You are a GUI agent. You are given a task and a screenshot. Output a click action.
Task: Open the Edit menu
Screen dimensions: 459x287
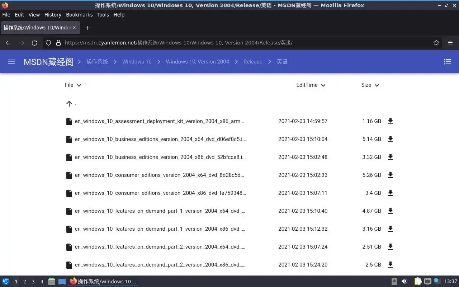[x=19, y=15]
